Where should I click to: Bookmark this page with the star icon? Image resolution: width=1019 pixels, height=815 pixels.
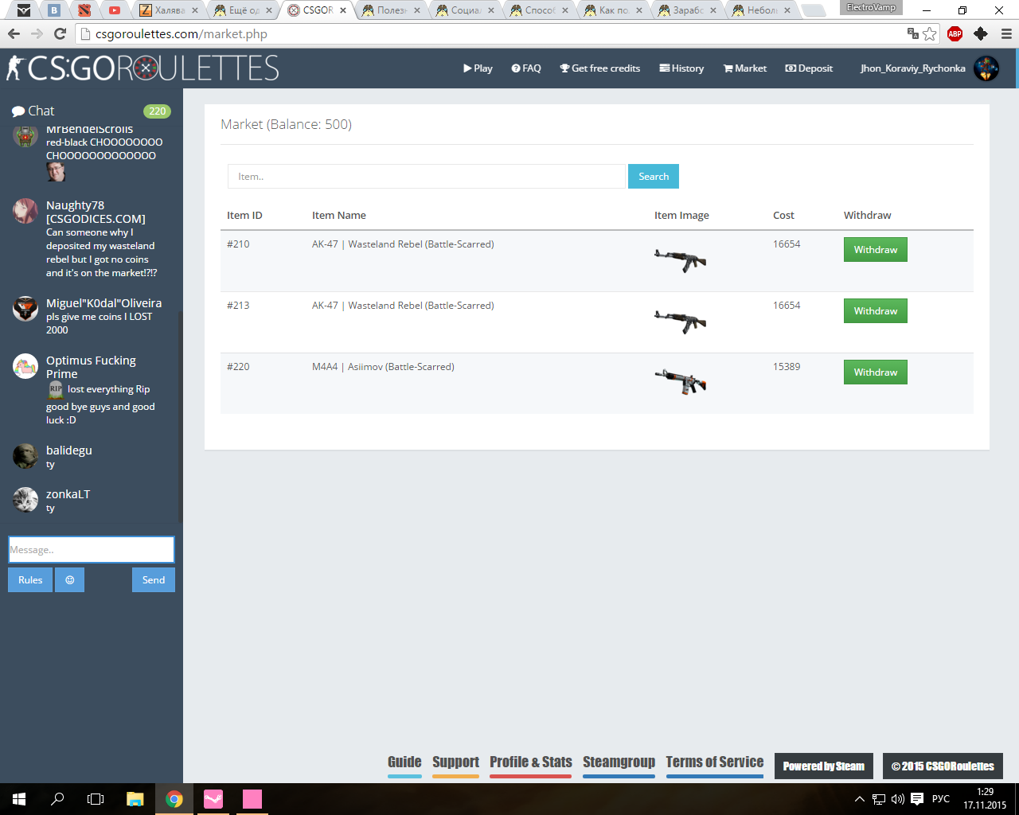click(929, 33)
